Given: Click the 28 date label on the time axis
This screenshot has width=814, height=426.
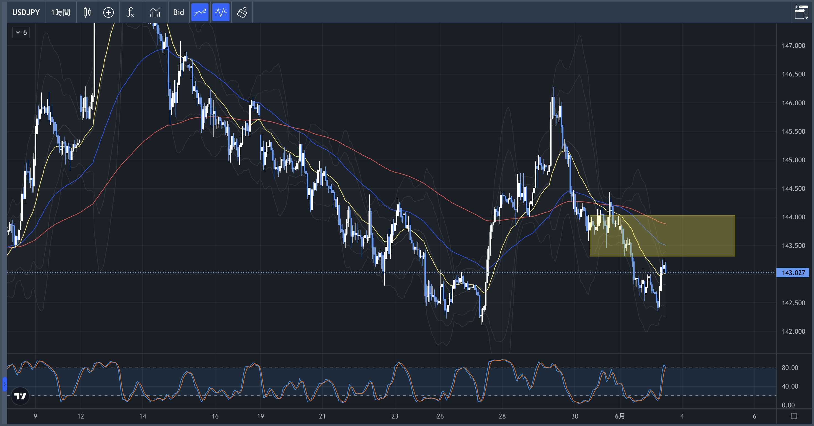Looking at the screenshot, I should point(502,416).
